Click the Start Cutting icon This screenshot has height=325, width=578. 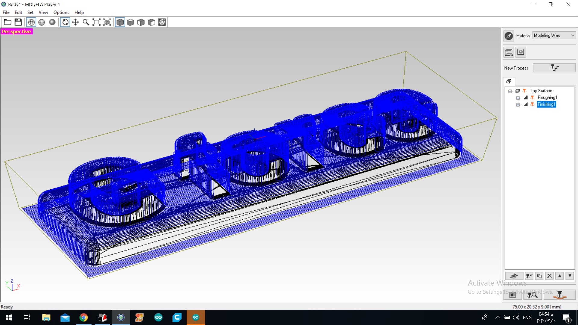(559, 295)
